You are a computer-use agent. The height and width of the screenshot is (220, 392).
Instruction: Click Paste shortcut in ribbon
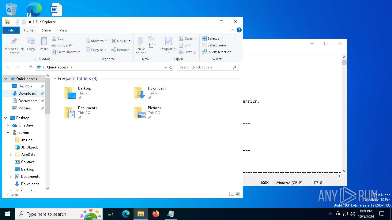[x=66, y=52]
